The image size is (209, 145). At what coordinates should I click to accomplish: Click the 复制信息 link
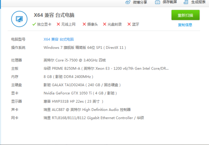click(x=185, y=25)
